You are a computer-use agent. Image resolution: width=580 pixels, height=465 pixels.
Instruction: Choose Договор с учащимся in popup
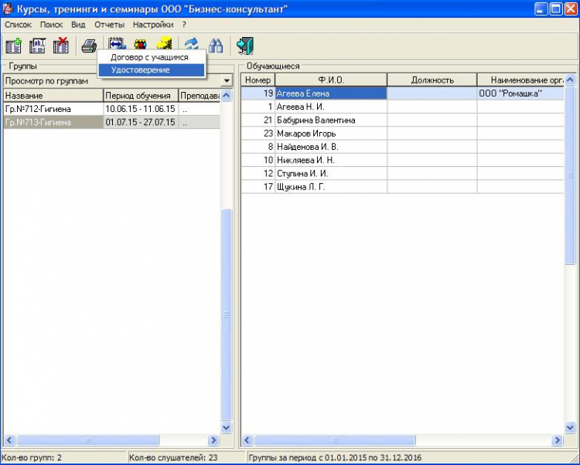pos(152,57)
